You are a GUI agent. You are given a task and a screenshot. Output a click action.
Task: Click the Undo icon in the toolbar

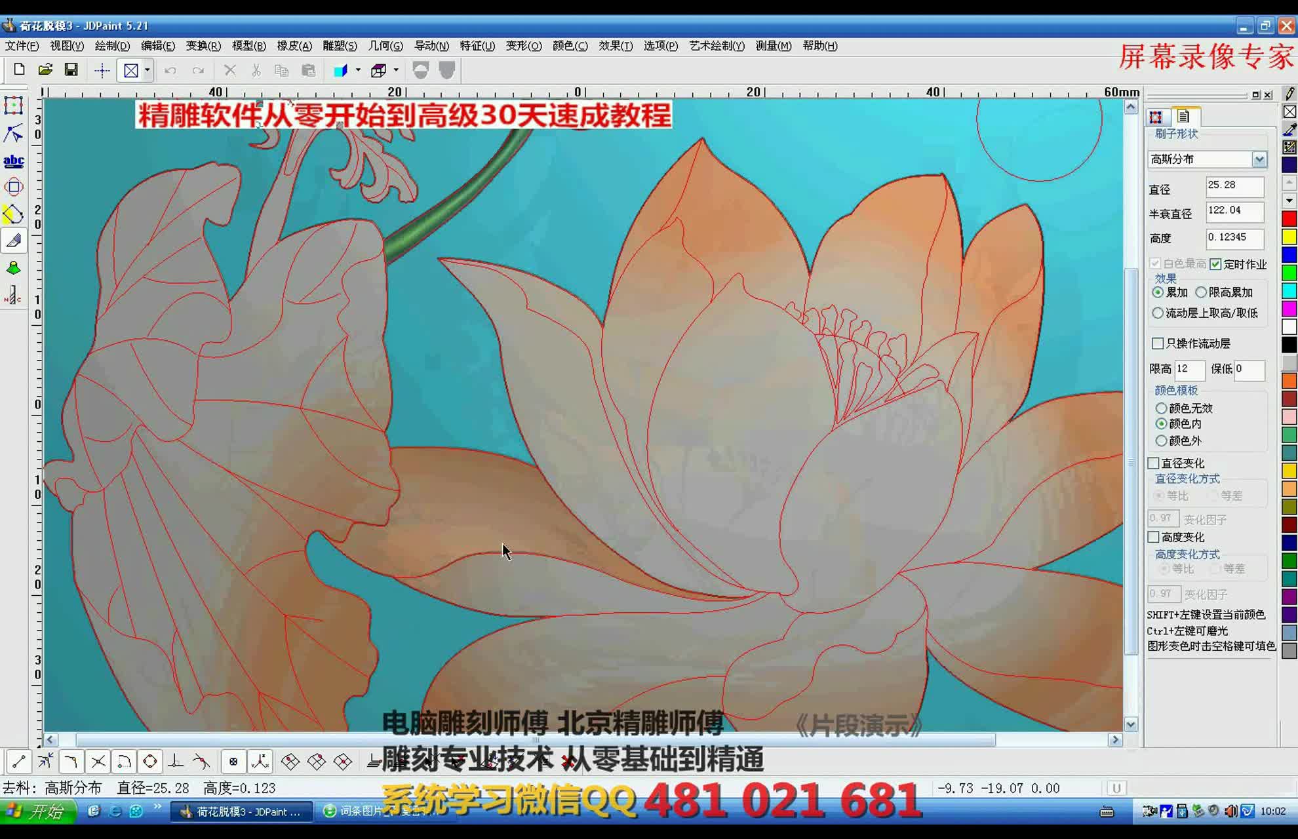point(170,70)
